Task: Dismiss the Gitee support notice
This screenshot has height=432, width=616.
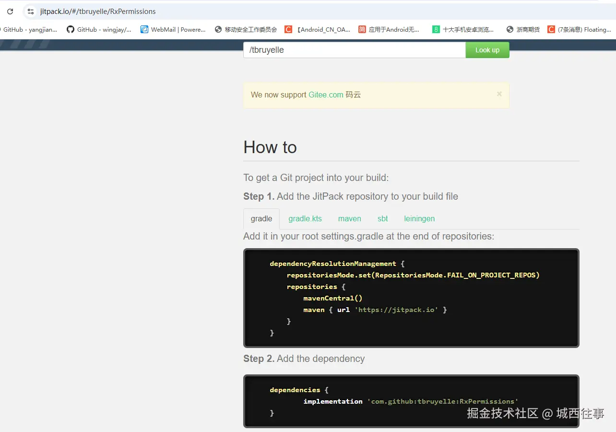Action: (499, 94)
